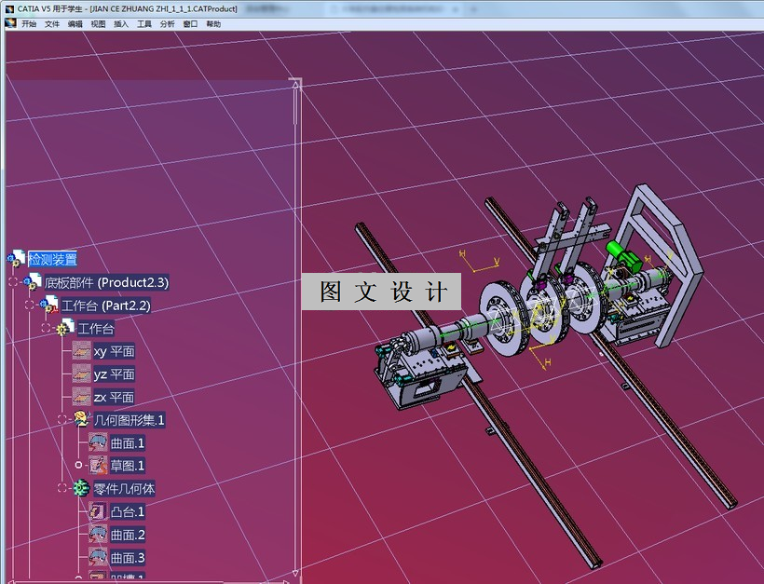Select the 凸台.1 label
Screen dimensions: 764x584
click(128, 511)
